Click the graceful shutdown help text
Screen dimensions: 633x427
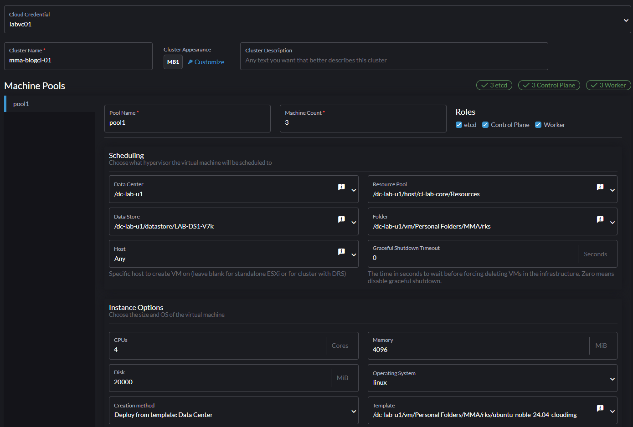(x=491, y=277)
